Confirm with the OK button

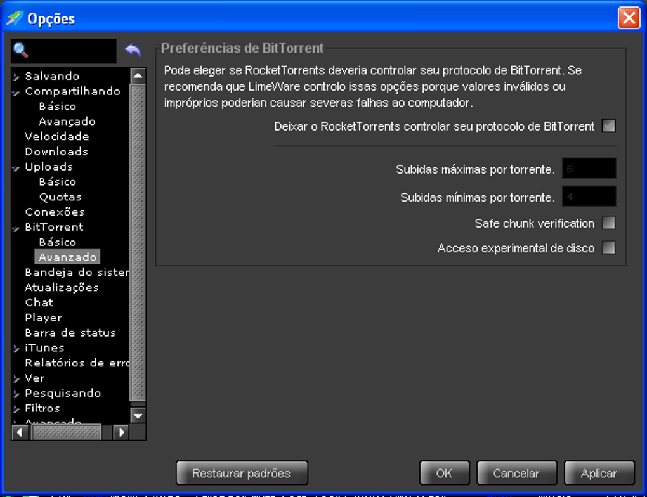click(x=445, y=473)
